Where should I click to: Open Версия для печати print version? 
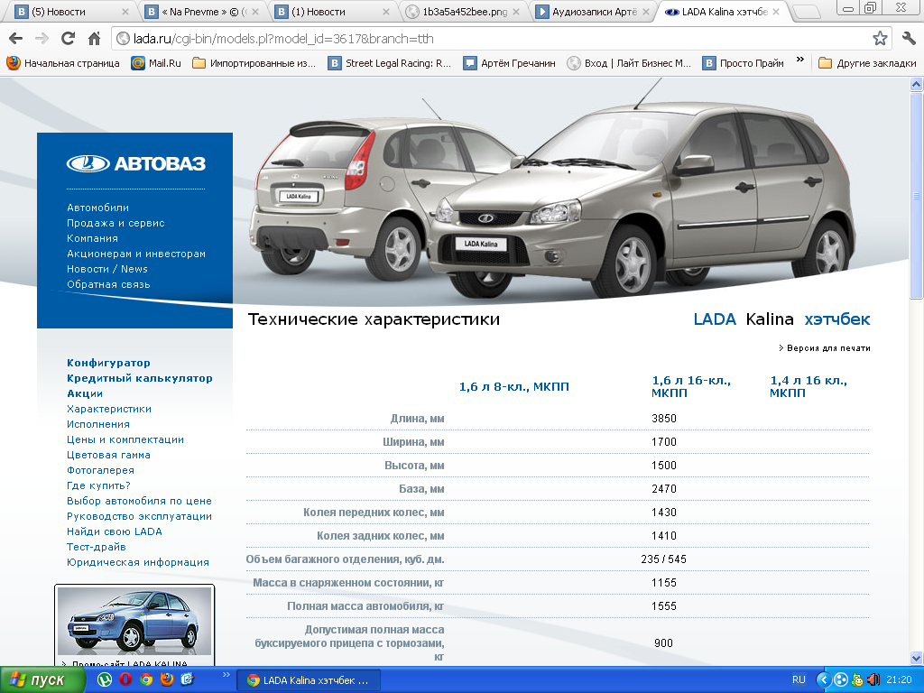click(x=825, y=347)
